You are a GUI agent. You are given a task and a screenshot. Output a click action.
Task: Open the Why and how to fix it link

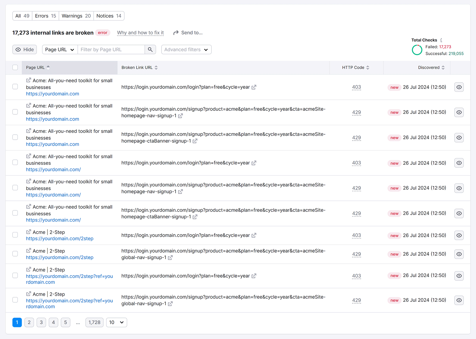(140, 33)
